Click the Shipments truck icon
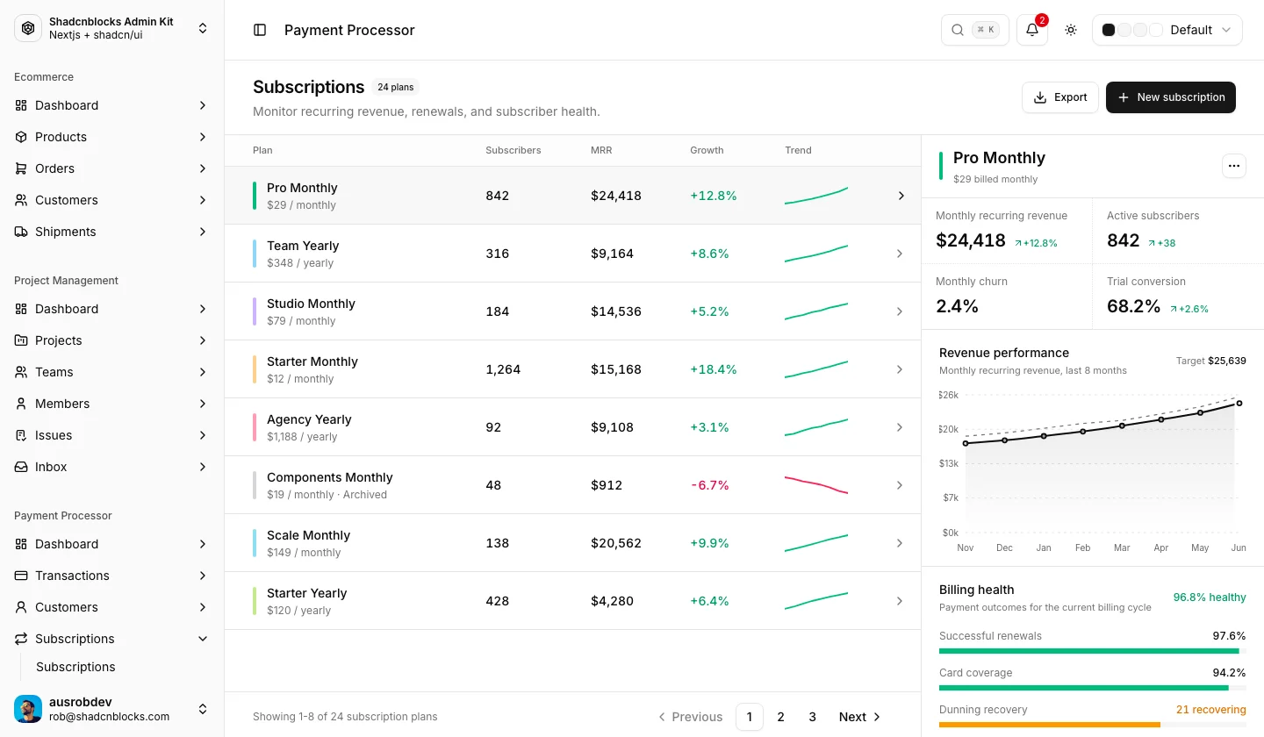The height and width of the screenshot is (737, 1264). coord(21,232)
